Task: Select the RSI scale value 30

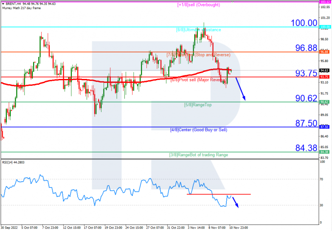Action: (x=321, y=205)
